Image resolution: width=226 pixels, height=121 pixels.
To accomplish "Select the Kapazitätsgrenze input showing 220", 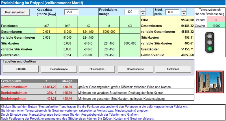I will pos(71,12).
